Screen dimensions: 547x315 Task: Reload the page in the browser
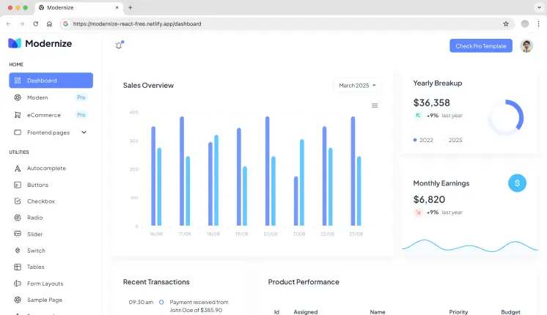(x=36, y=23)
